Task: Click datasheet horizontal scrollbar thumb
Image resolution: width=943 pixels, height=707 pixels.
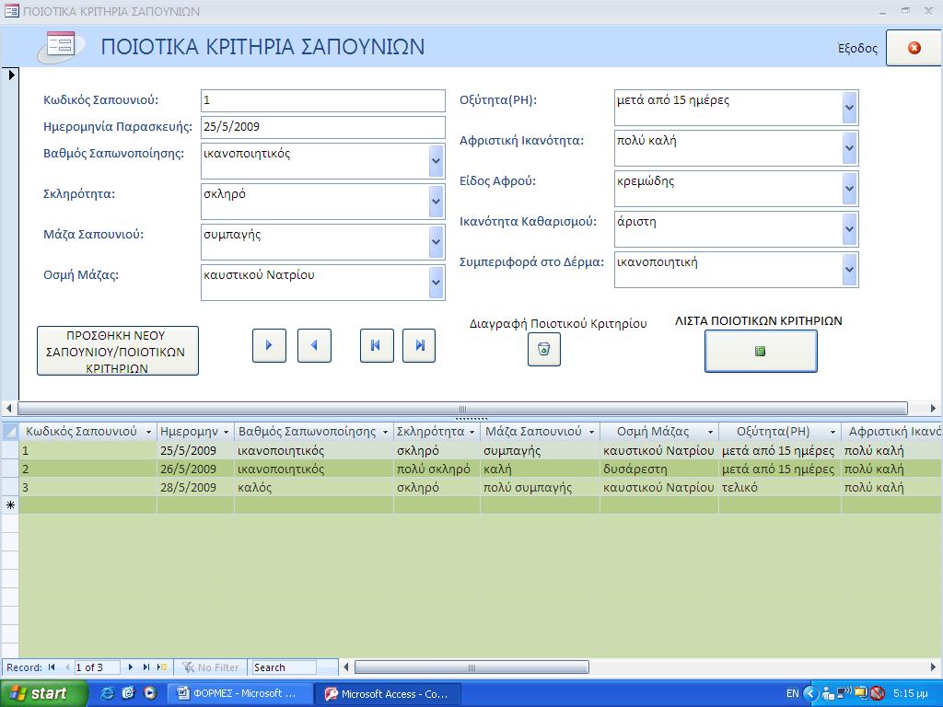Action: 471,667
